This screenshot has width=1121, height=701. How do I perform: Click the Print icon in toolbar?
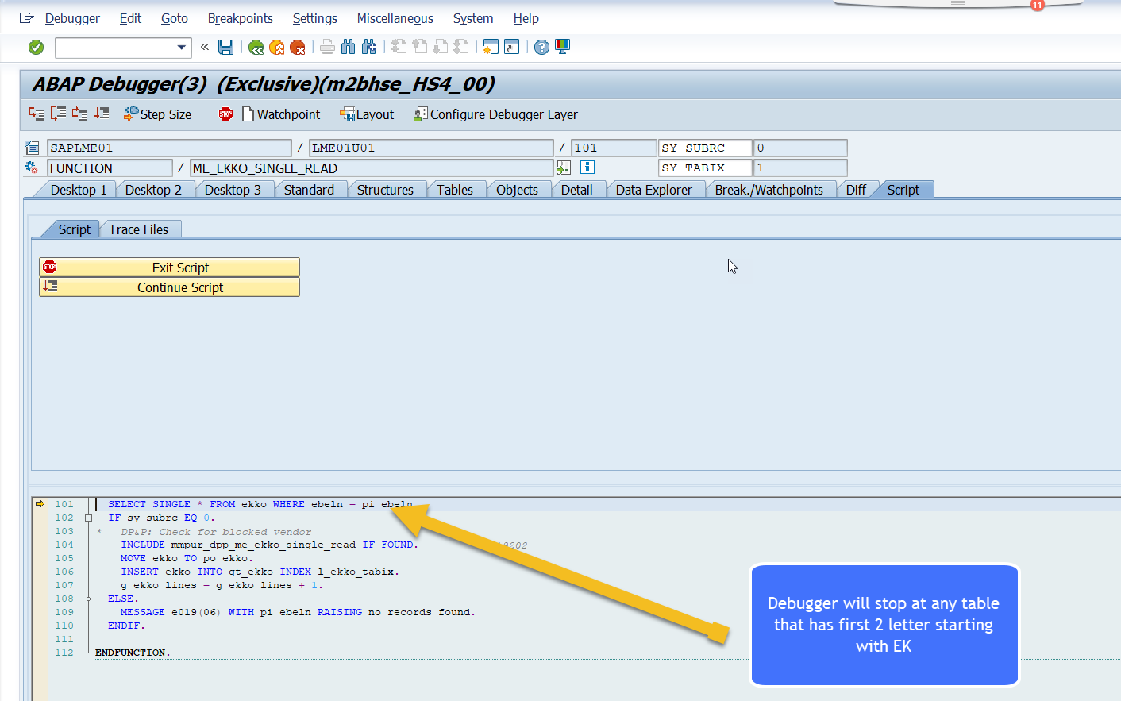pos(327,48)
